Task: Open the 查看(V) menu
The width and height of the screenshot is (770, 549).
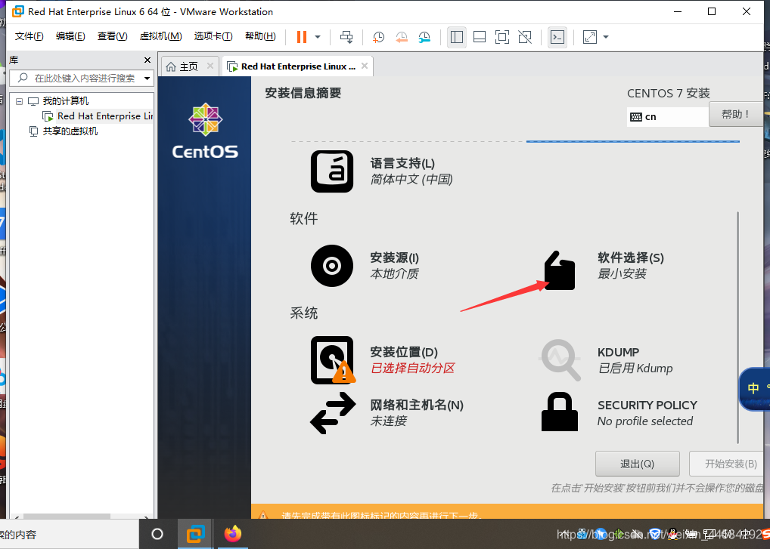Action: pos(112,36)
